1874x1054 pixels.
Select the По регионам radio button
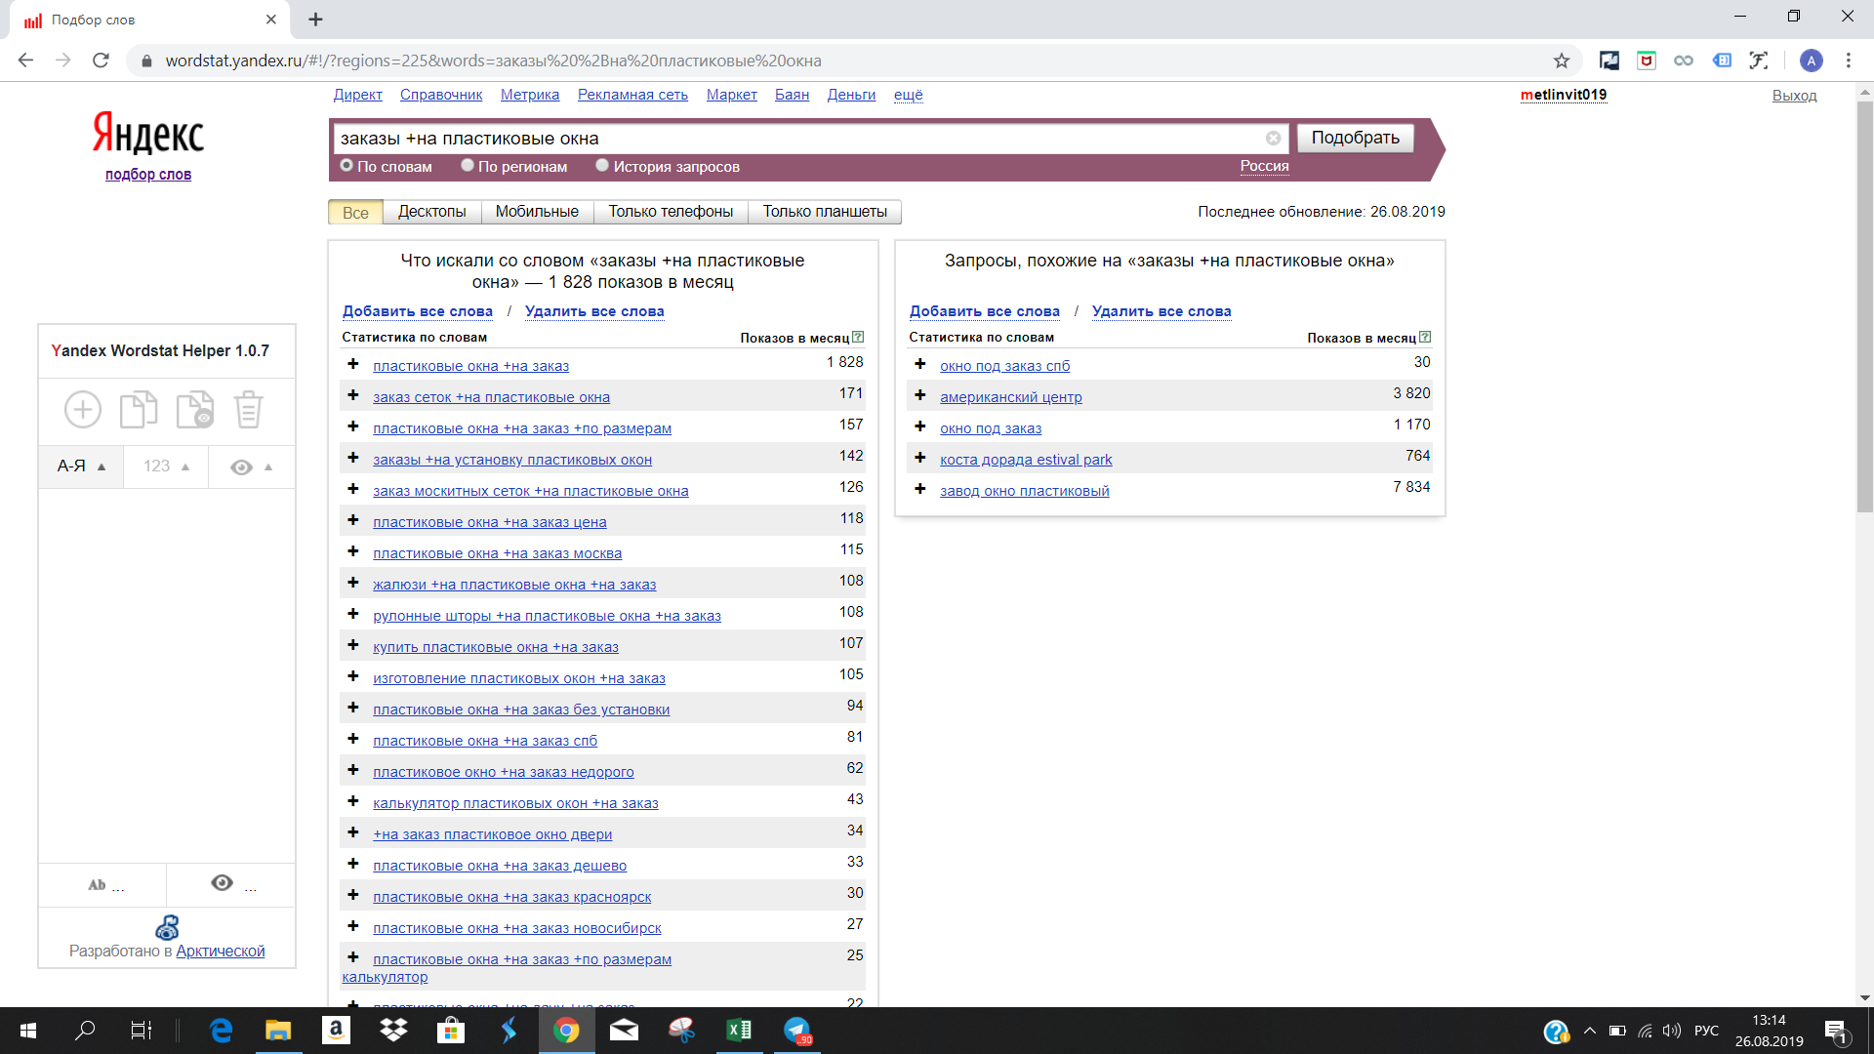(468, 165)
